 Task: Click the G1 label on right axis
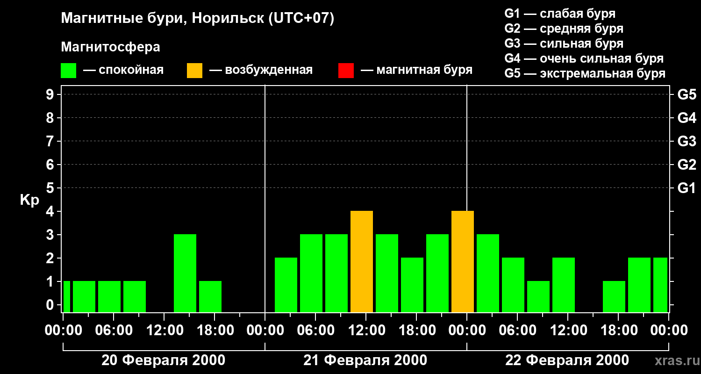(x=687, y=188)
